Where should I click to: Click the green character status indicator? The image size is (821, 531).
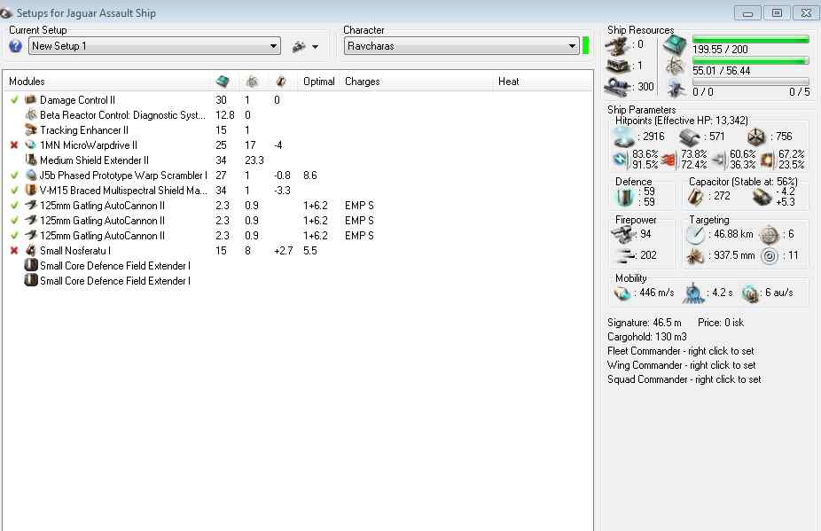[585, 46]
